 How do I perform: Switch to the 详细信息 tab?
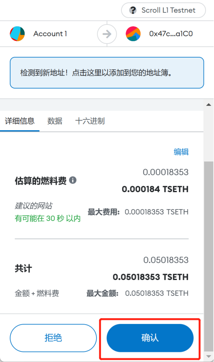click(x=20, y=121)
